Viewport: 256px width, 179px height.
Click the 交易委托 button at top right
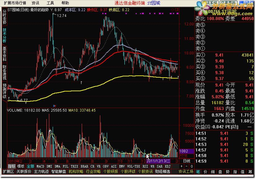[x=228, y=3]
